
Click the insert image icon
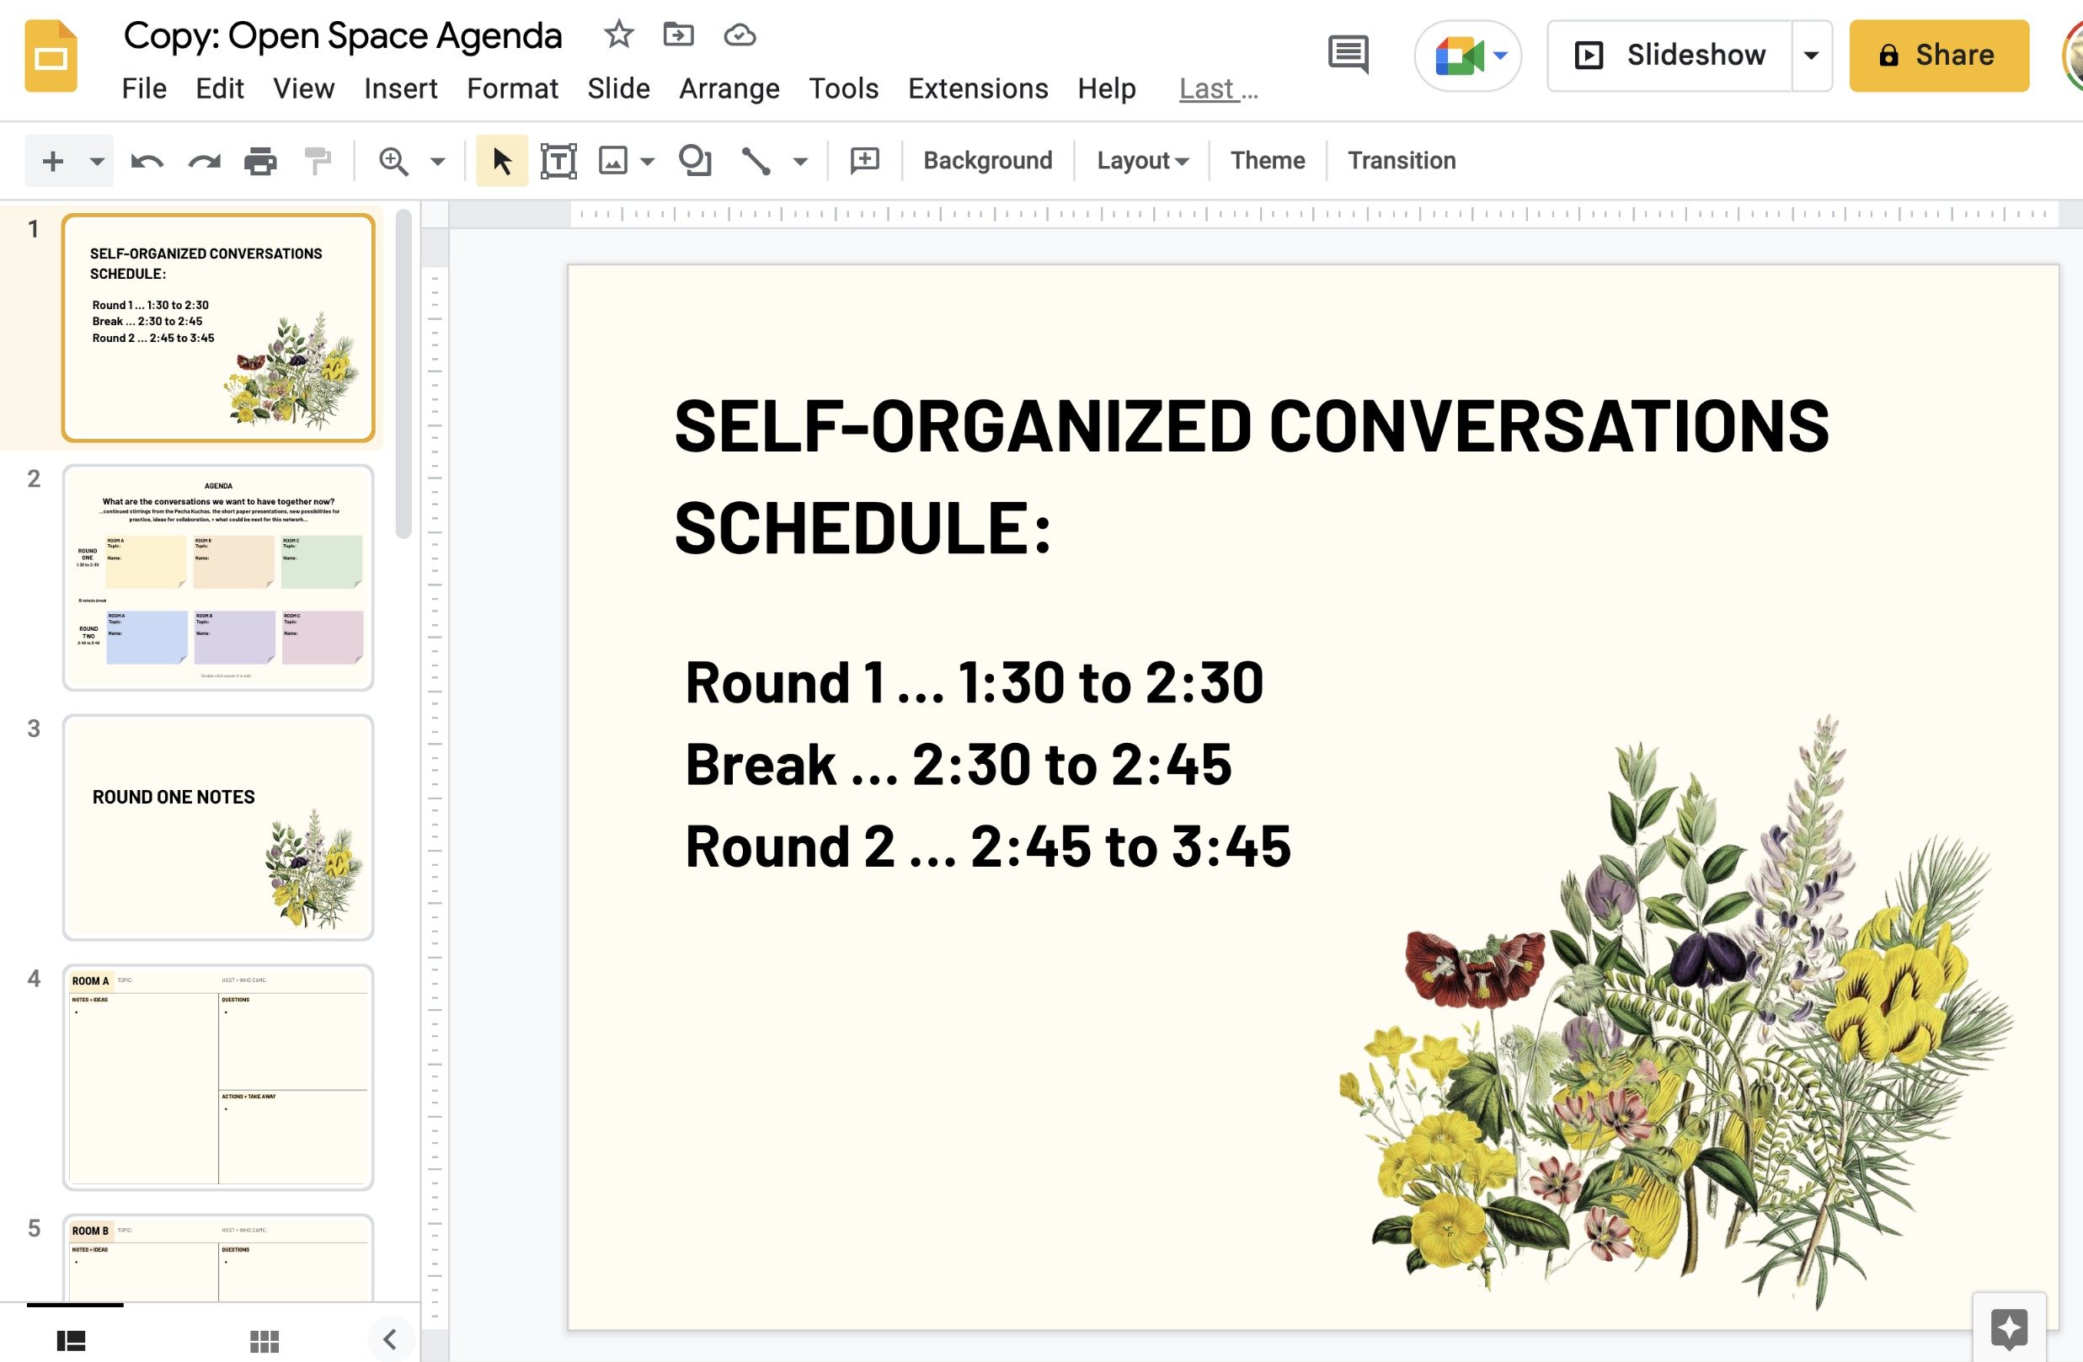[x=612, y=161]
